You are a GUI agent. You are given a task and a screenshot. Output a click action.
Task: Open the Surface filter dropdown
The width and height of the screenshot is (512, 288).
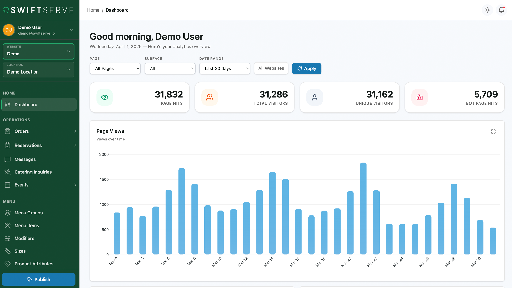coord(170,68)
